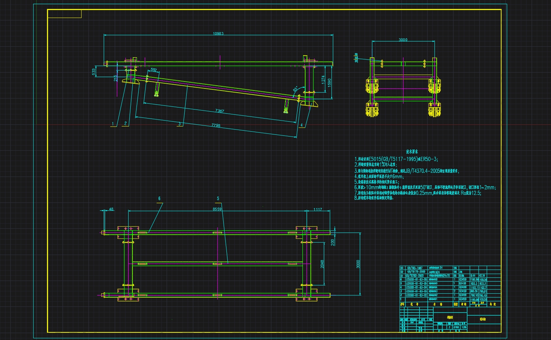Click the 8559 plan view dimension
Image resolution: width=551 pixels, height=340 pixels.
click(x=217, y=209)
